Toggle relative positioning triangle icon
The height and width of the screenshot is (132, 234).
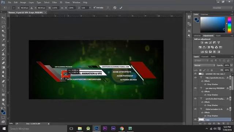32,8
